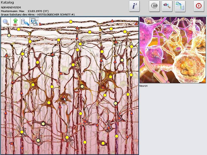Select the pale hexagon marker at the far left edge

[9, 35]
